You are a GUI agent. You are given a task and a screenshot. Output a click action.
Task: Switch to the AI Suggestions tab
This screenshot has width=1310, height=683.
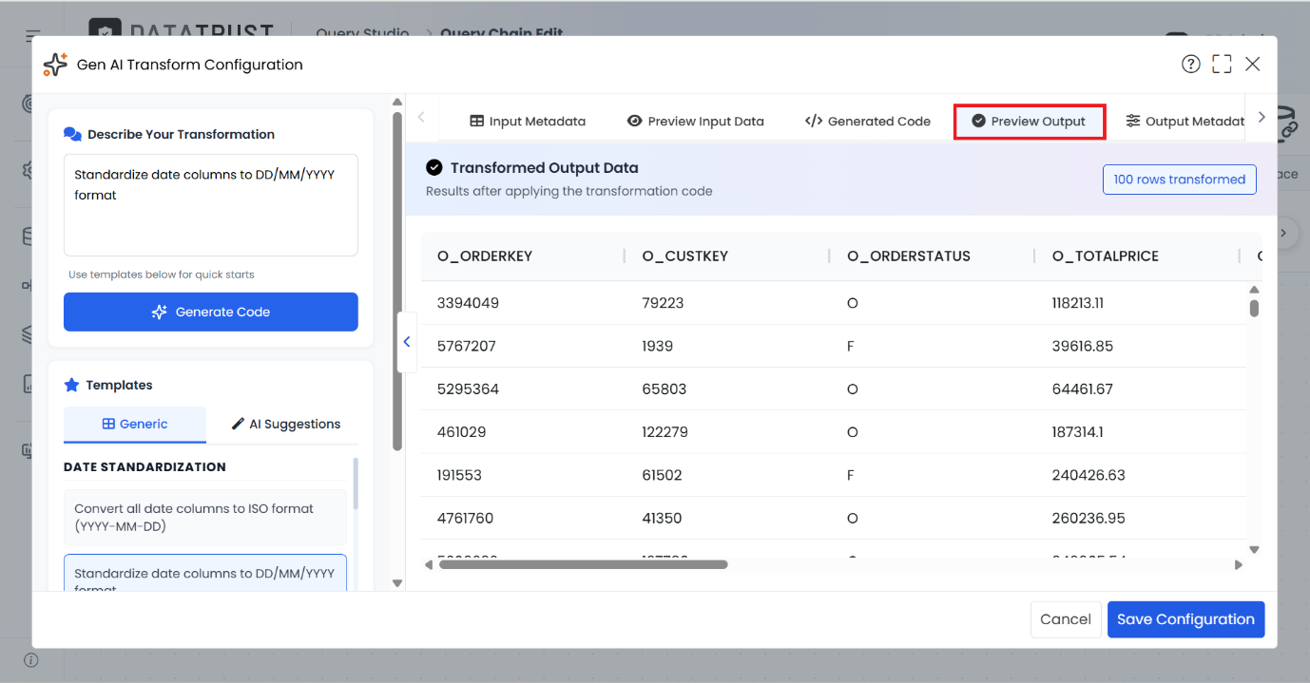[286, 425]
